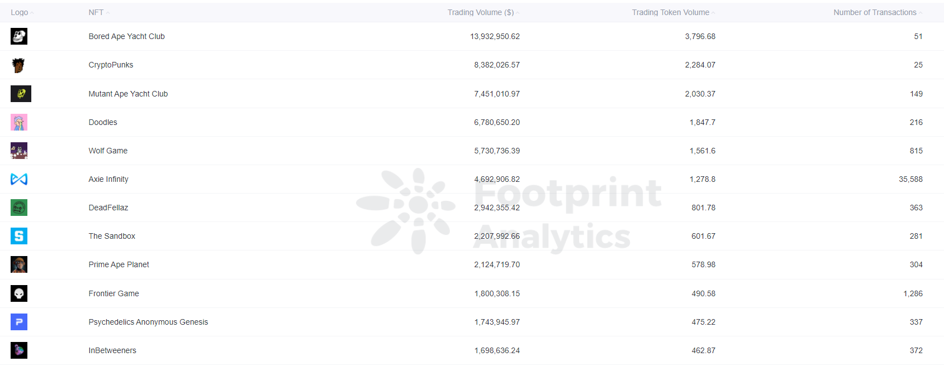Image resolution: width=944 pixels, height=376 pixels.
Task: Select the Prime Ape Planet name
Action: pos(119,264)
